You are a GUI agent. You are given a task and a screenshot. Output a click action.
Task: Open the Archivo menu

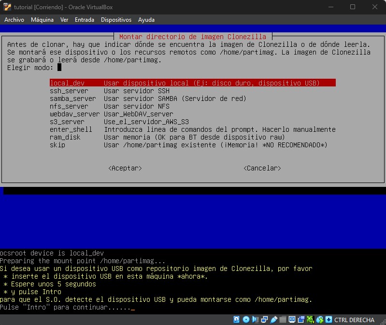click(x=14, y=20)
